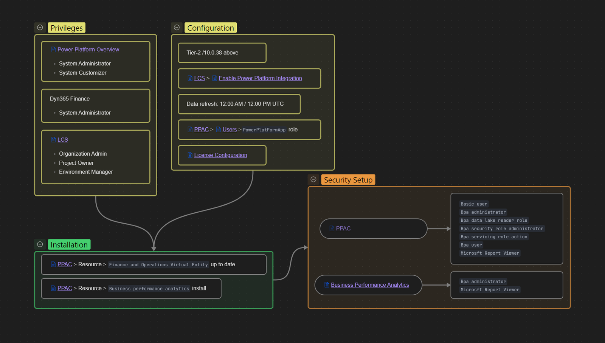Click the document icon beside LCS in Privileges
Screen dimensions: 605x343
(x=53, y=140)
